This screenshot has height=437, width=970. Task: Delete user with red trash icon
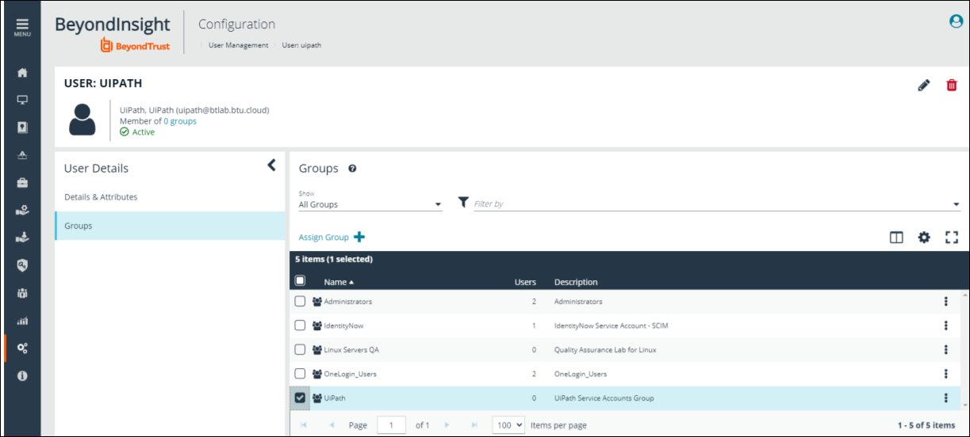point(952,85)
